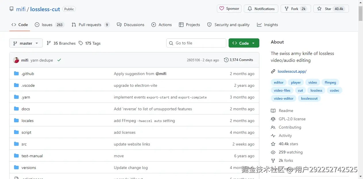This screenshot has width=363, height=179.
Task: Open the Notifications bell button
Action: coord(261,9)
